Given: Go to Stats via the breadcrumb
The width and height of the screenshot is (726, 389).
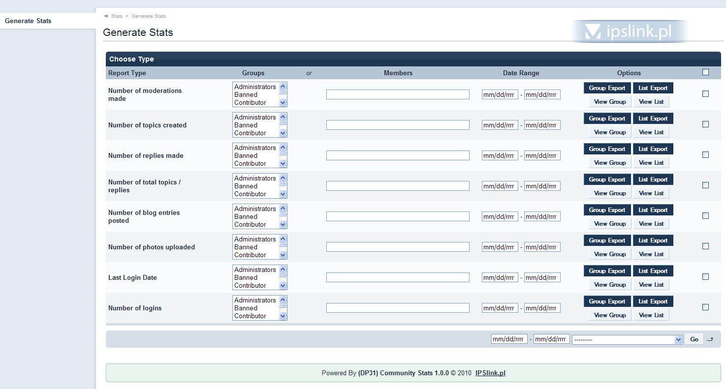Looking at the screenshot, I should pyautogui.click(x=117, y=16).
